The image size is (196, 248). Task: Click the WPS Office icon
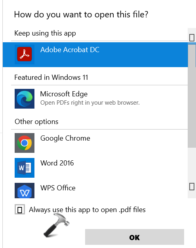[25, 190]
